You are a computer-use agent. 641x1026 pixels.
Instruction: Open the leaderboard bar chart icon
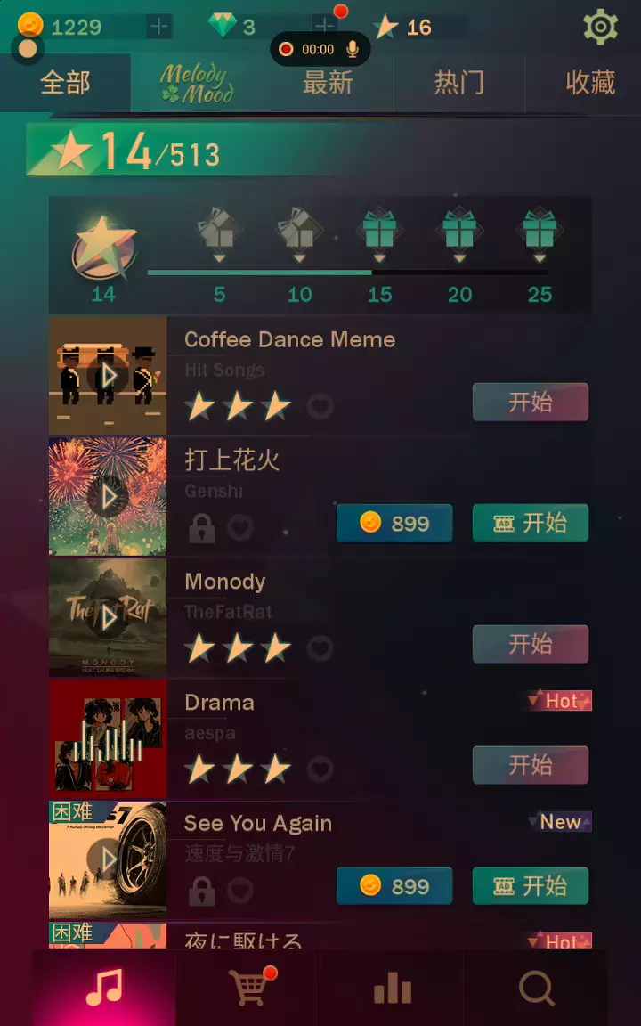click(393, 988)
